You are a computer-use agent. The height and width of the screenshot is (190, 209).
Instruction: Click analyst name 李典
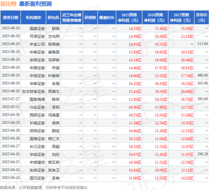click(56, 178)
